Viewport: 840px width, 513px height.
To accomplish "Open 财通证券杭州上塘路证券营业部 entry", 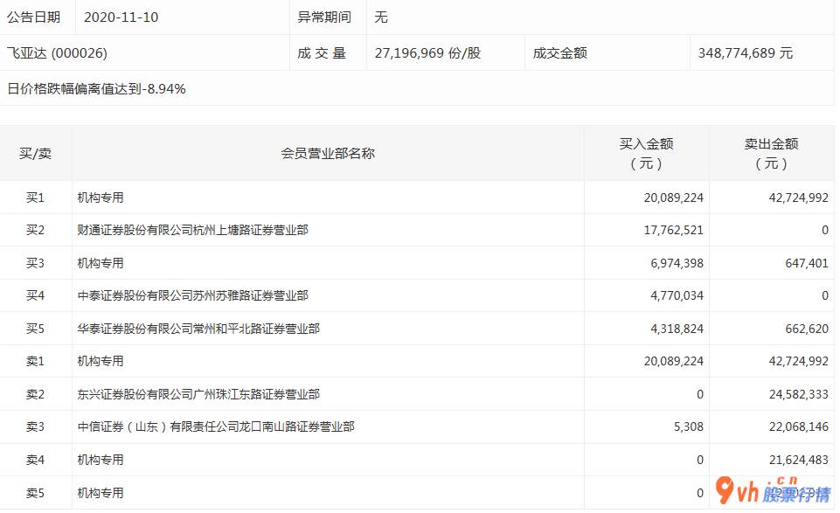I will 192,231.
